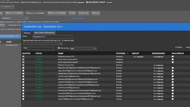Uncheck wotinovygod Instagram selected box
Image resolution: width=190 pixels, height=107 pixels.
[x=23, y=62]
